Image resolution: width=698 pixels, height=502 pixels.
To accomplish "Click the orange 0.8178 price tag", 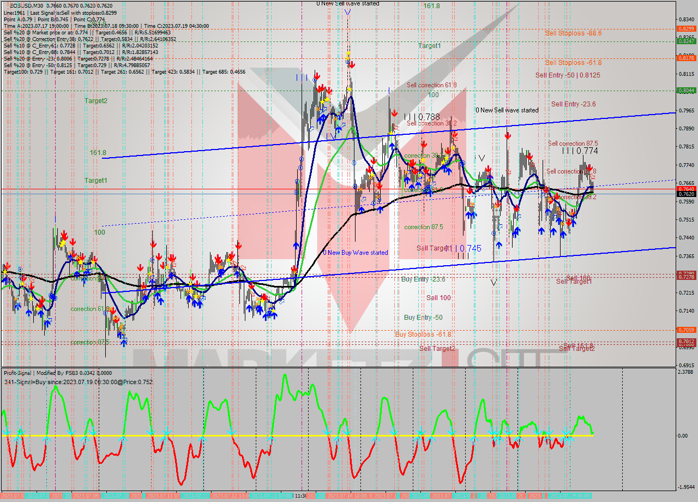I will (x=686, y=58).
